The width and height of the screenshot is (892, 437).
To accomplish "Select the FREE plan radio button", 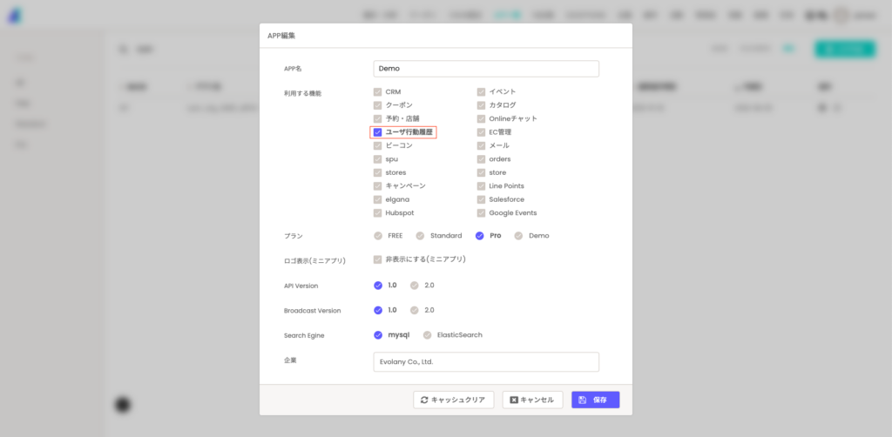I will point(378,236).
